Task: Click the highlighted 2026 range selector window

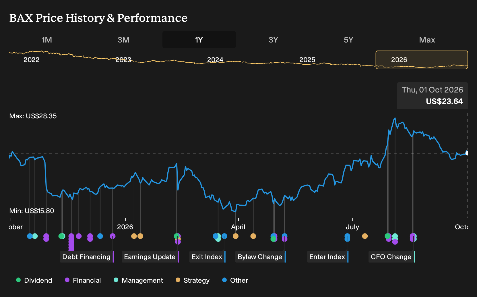Action: coord(422,60)
